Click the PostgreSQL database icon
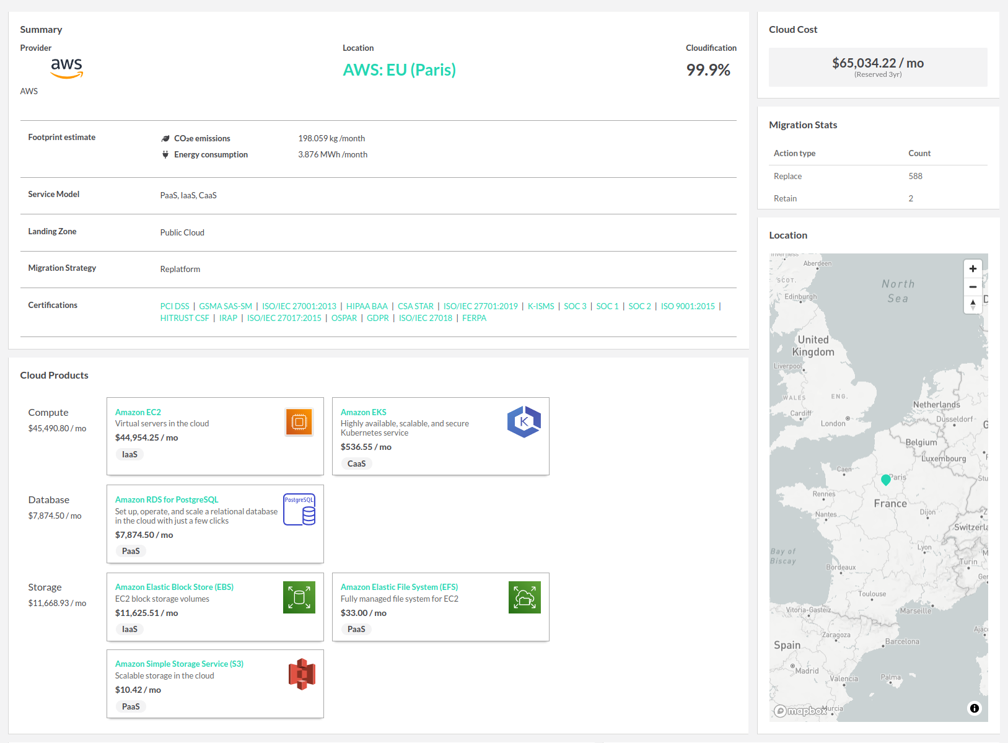Viewport: 1008px width, 743px height. (x=299, y=509)
